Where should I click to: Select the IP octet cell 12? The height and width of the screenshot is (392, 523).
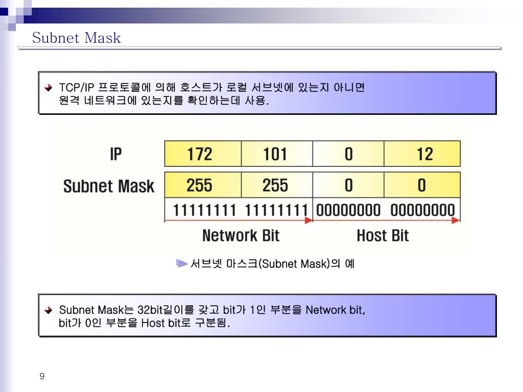422,154
